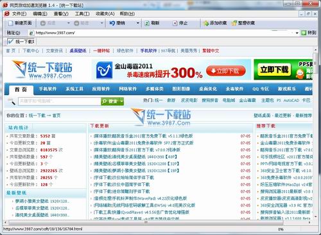Click into the keyword search input field

60,101
